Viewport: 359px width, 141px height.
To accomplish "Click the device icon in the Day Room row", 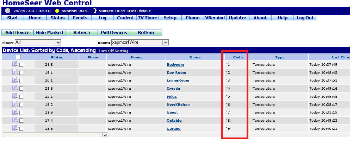I will (x=15, y=72).
